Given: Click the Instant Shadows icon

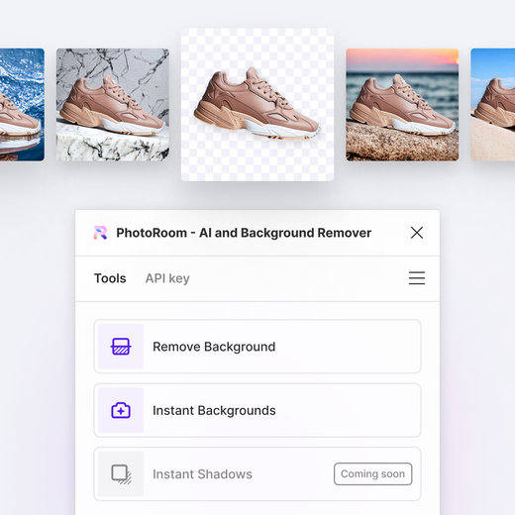Looking at the screenshot, I should [121, 474].
